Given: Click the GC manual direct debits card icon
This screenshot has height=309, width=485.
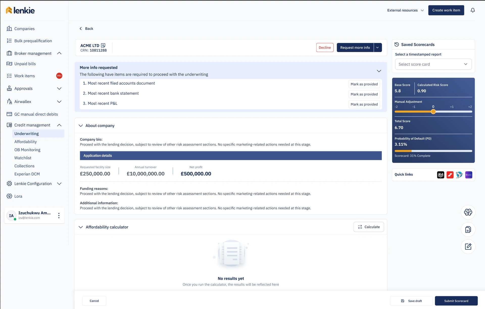Looking at the screenshot, I should 9,114.
